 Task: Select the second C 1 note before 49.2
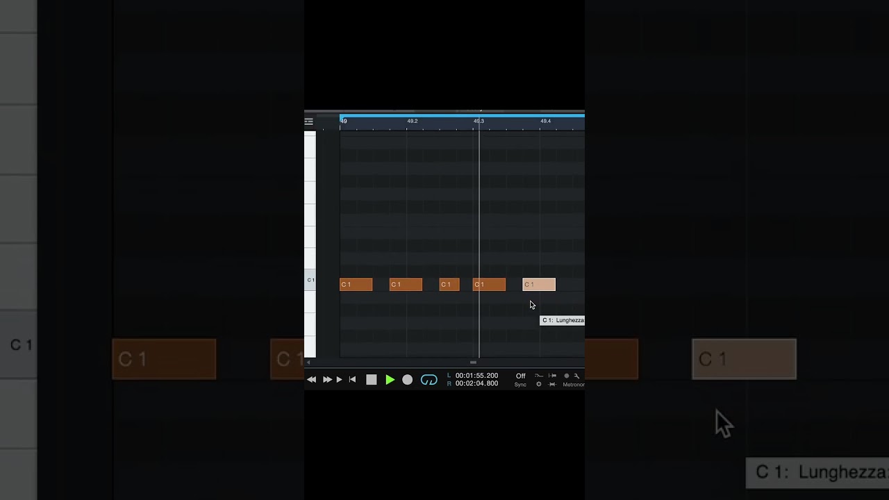tap(406, 285)
